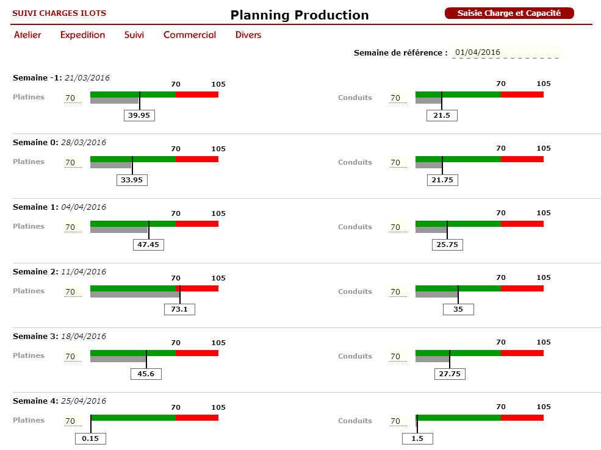
Task: Click Conduits capacity field for Semaine -1
Action: click(x=398, y=98)
